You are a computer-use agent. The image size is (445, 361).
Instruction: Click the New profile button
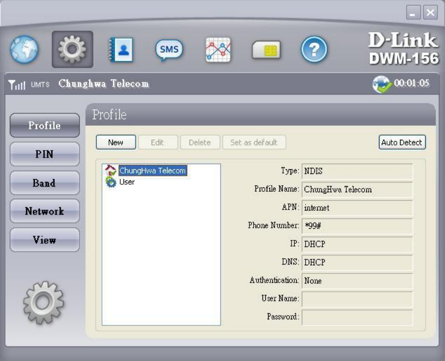116,142
